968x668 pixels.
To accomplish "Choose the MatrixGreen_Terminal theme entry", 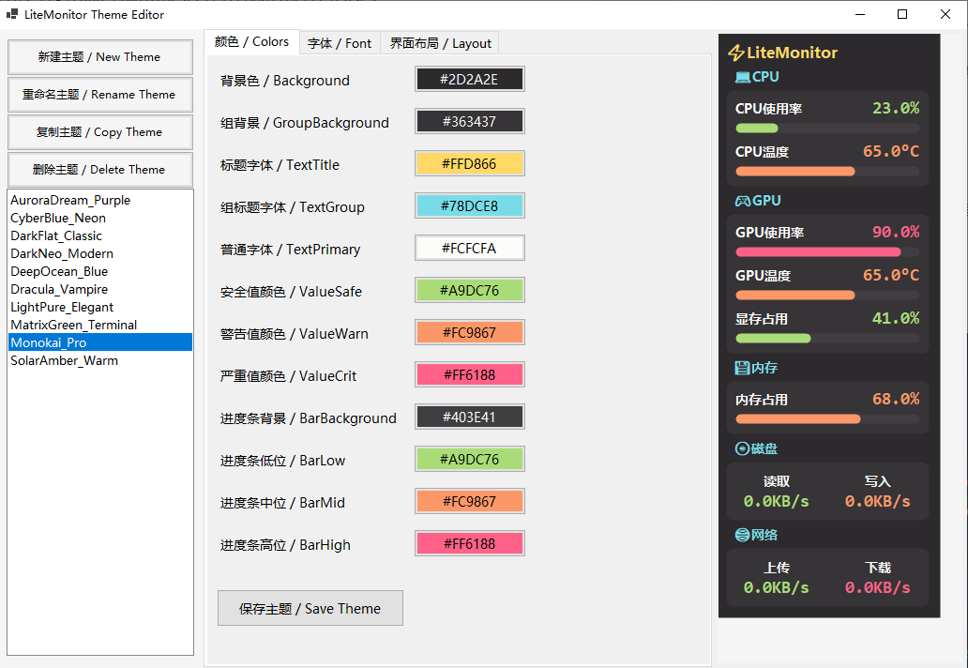I will coord(73,325).
